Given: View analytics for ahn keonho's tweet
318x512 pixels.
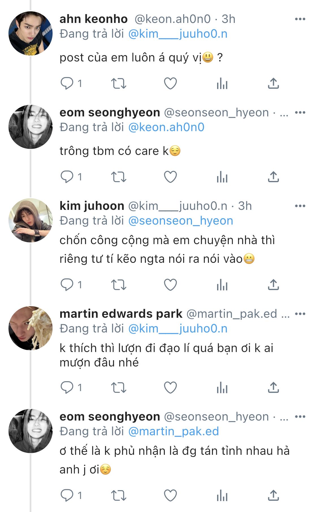Looking at the screenshot, I should pos(222,84).
